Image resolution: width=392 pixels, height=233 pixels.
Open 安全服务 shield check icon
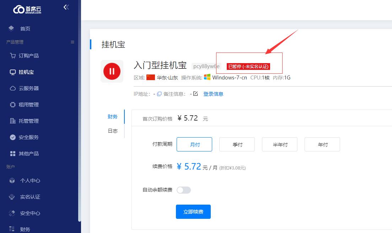tap(13, 137)
